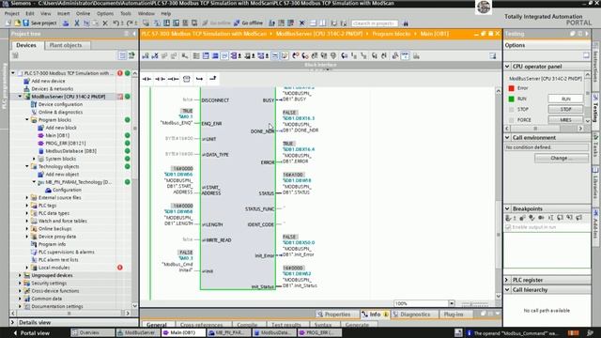Click the MRES button

pos(565,120)
